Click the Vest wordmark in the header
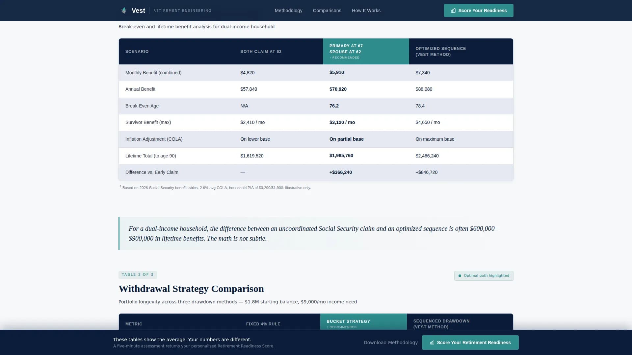 138,10
